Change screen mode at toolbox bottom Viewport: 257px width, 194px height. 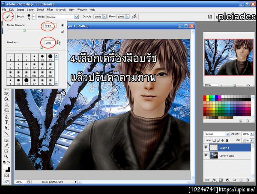(x=6, y=182)
